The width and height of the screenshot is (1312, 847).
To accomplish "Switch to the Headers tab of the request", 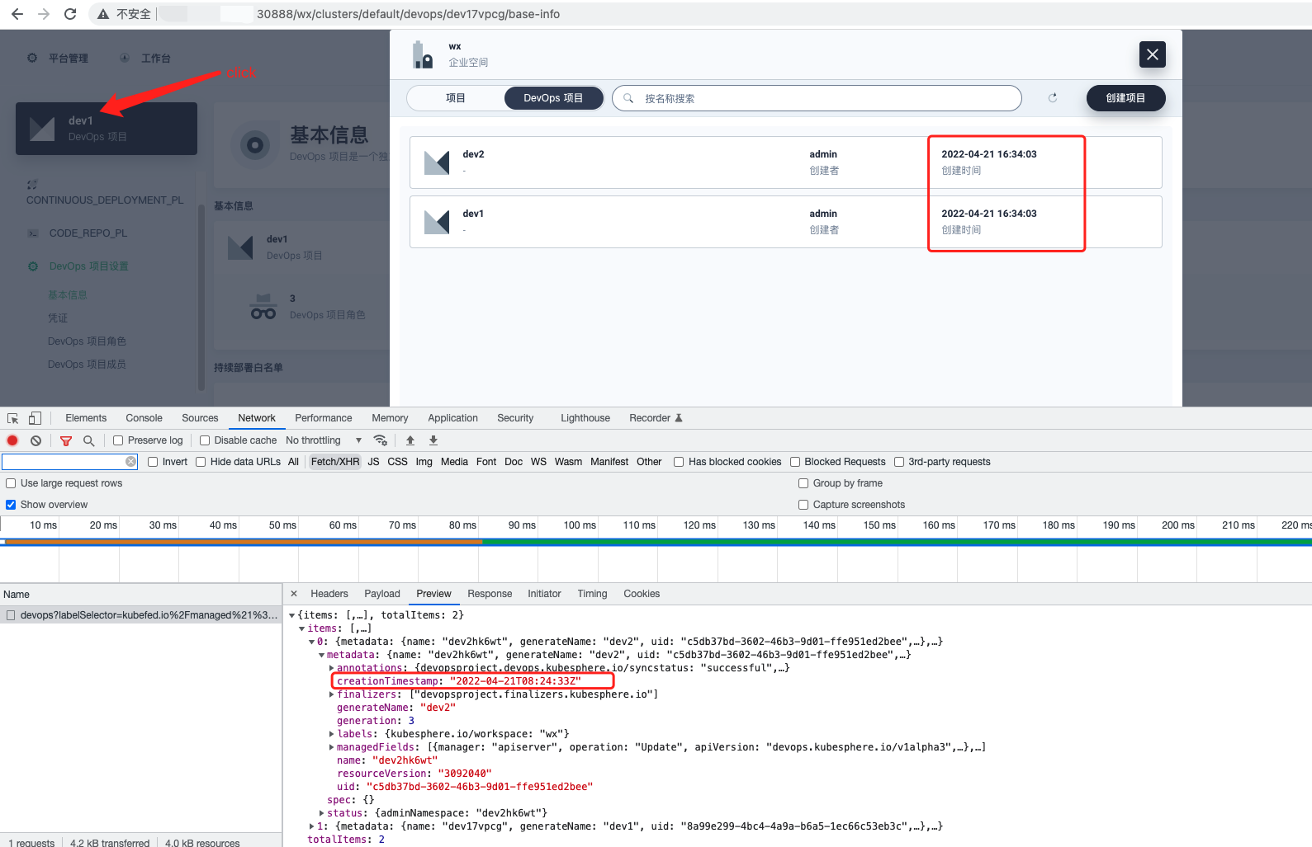I will [x=329, y=594].
